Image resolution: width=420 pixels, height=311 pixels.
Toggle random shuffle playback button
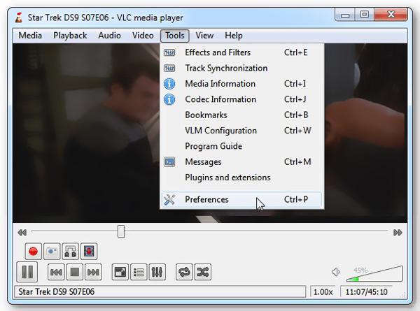(203, 272)
